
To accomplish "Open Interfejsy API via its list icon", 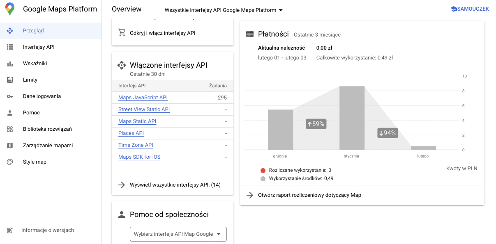I will (x=10, y=47).
